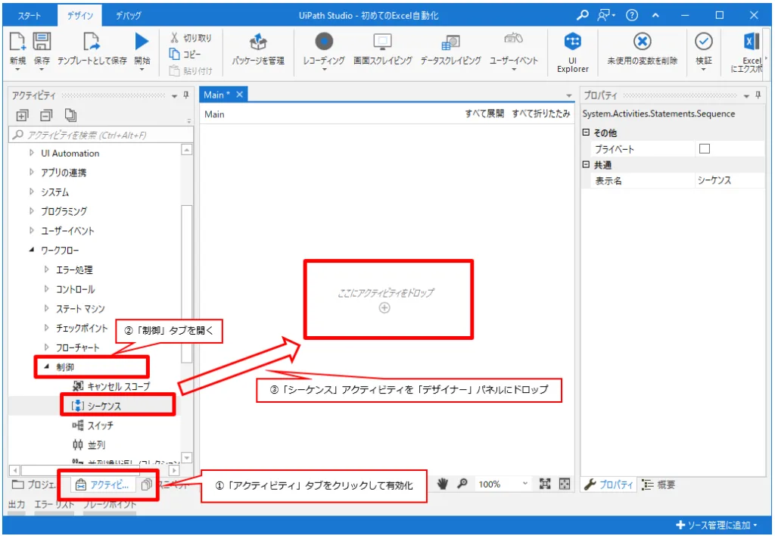
Task: Click the アクティビティを検索 search field
Action: pyautogui.click(x=98, y=136)
